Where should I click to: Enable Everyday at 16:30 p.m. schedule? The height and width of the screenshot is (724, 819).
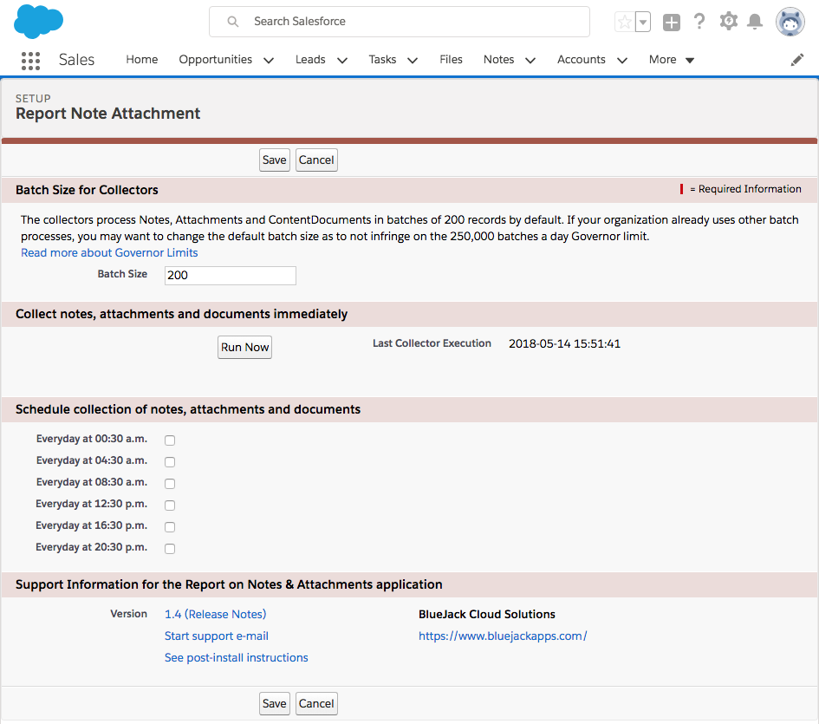(170, 527)
